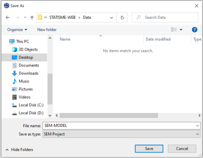The width and height of the screenshot is (203, 158).
Task: Go up one folder level
Action: point(32,17)
